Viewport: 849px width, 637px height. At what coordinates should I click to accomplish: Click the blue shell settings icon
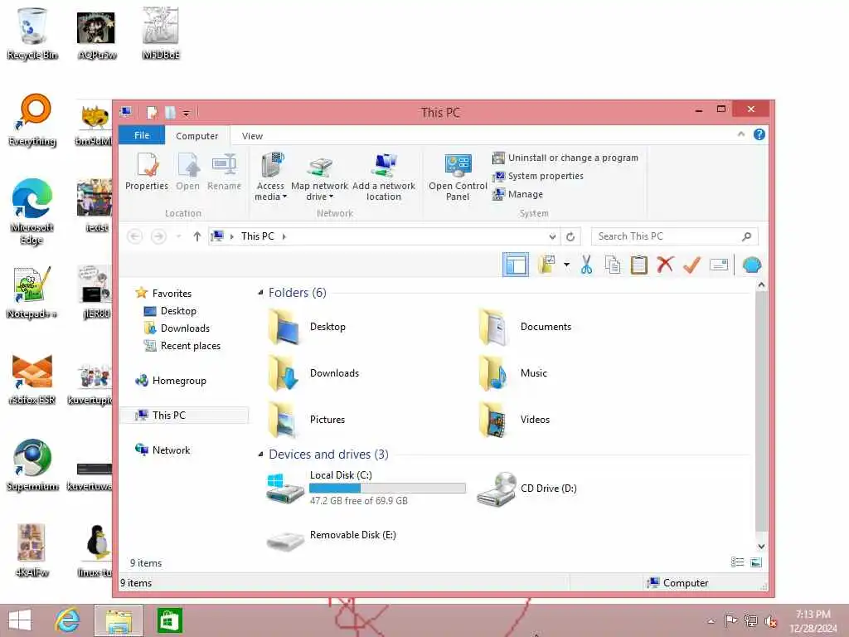pyautogui.click(x=752, y=265)
